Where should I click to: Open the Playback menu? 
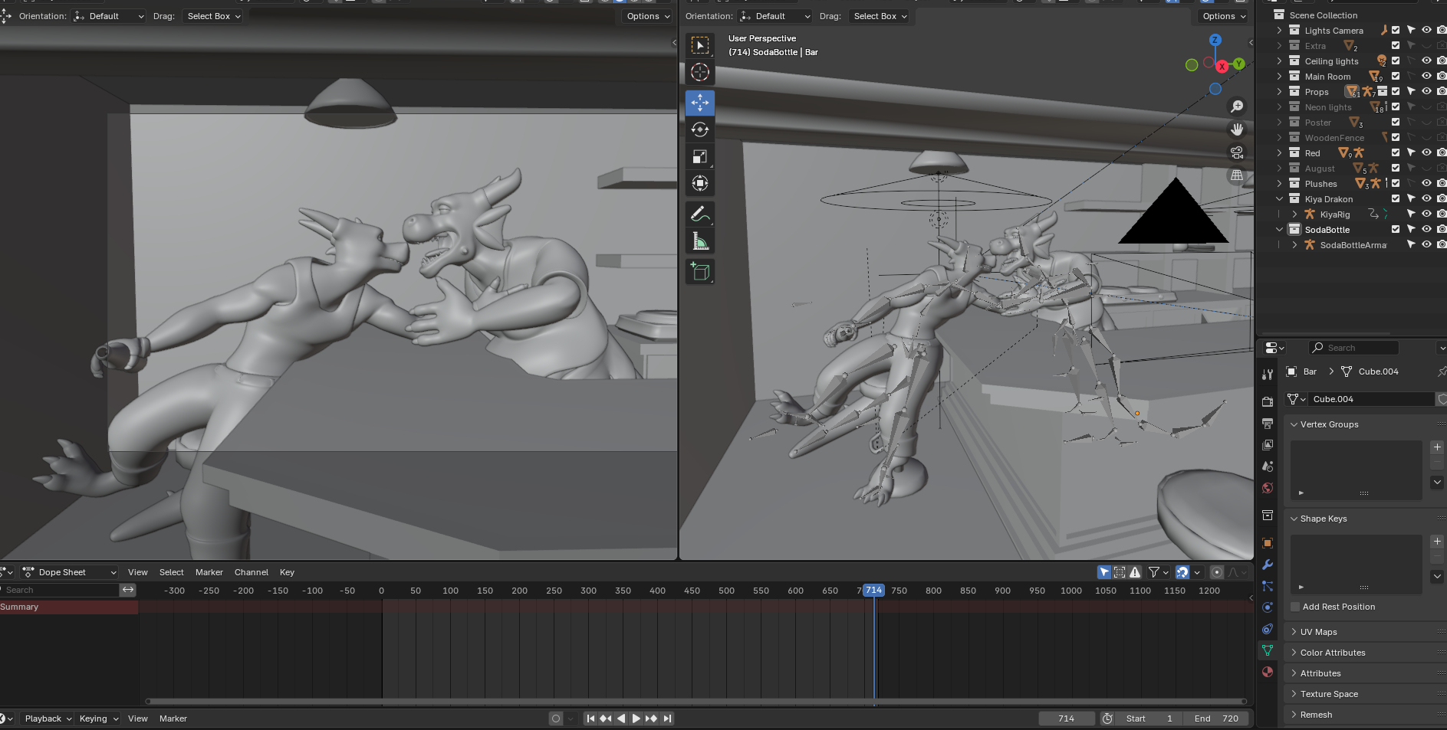coord(48,719)
